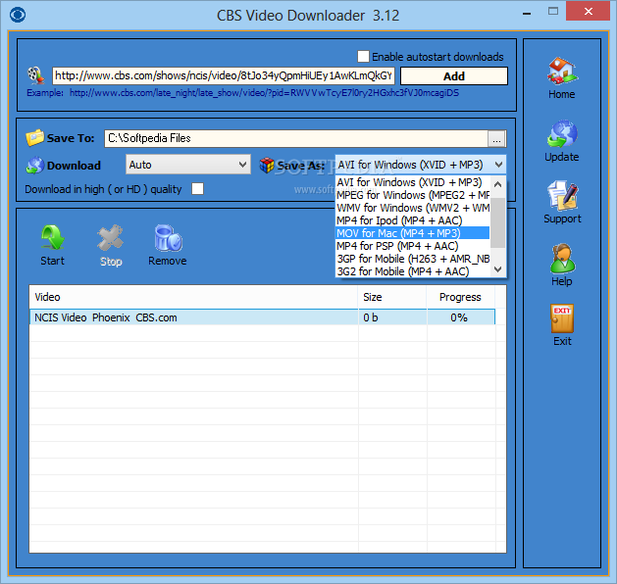Viewport: 617px width, 584px height.
Task: Click the Progress column header
Action: (x=460, y=297)
